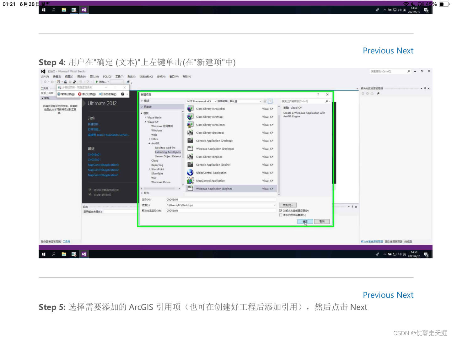Expand the Office tree node
Viewport: 452px width, 339px height.
click(149, 139)
